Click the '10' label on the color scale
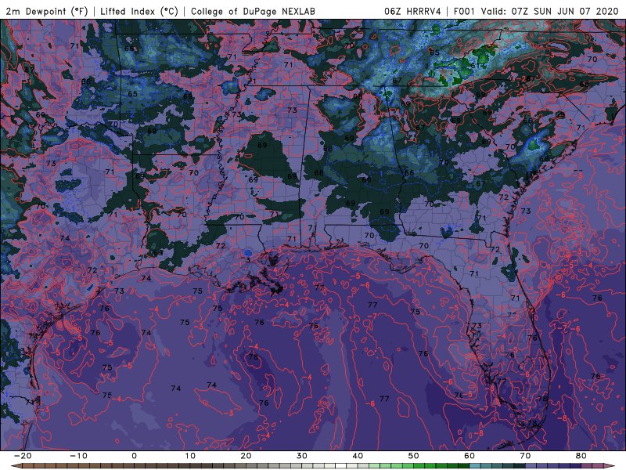This screenshot has width=626, height=470. (190, 456)
